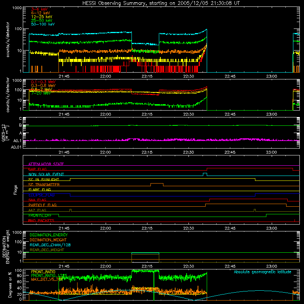Select the SC_TRANSMITTER flag label
Image resolution: width=304 pixels, height=304 pixels.
click(44, 185)
